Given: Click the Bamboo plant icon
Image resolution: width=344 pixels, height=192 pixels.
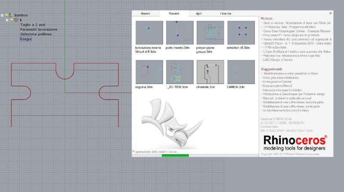Looking at the screenshot, I should coord(11,15).
